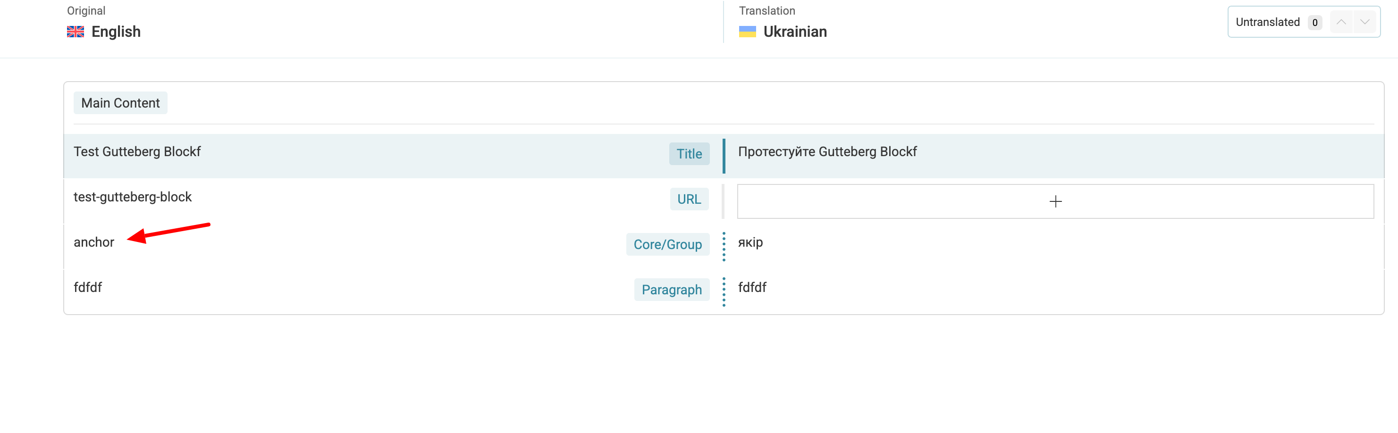Select original text 'Test Gutteberg Blockf'

pos(137,152)
